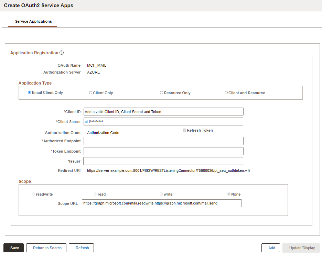
Task: Click the Scope URL input box
Action: tap(161, 203)
